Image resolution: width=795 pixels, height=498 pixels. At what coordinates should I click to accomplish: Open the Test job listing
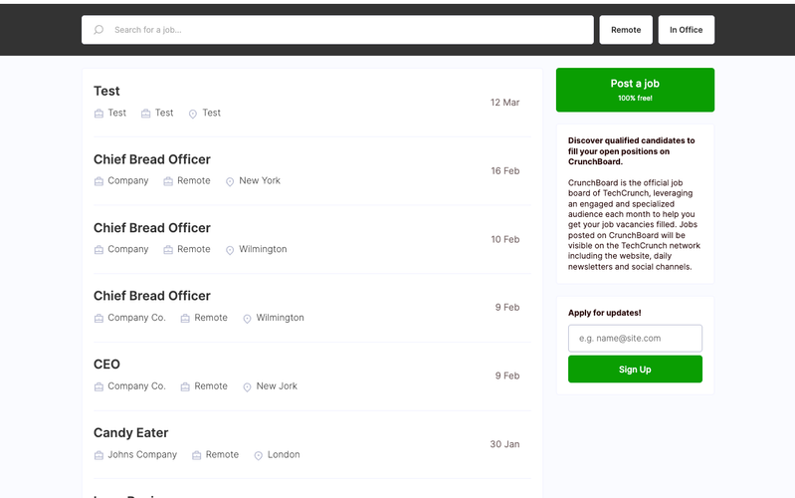coord(106,91)
